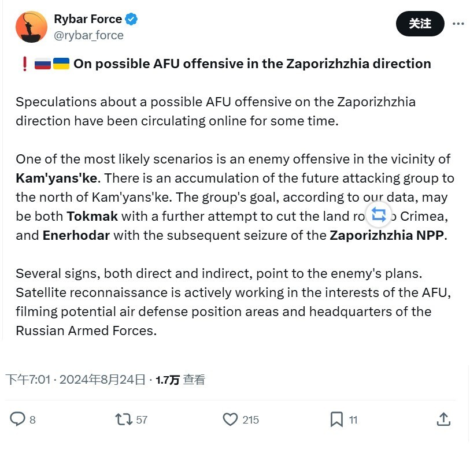Click the blue verified badge
The height and width of the screenshot is (464, 470).
tap(132, 19)
